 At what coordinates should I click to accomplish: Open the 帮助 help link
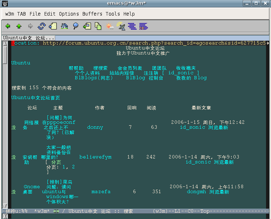click(x=76, y=68)
